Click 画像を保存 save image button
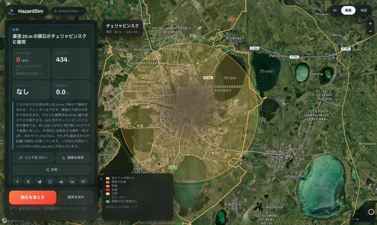 73,157
